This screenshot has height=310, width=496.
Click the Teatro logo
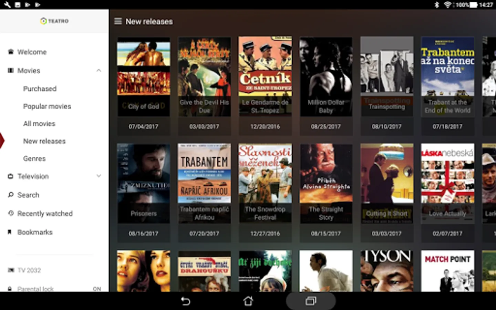pyautogui.click(x=54, y=21)
